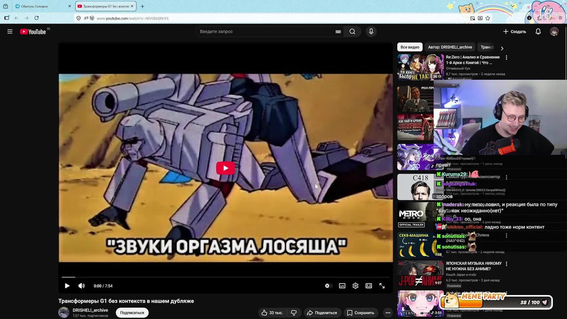Play the video with the large red button

[x=225, y=168]
